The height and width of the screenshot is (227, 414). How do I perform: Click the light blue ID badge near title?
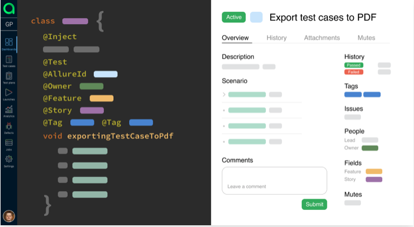click(x=256, y=17)
